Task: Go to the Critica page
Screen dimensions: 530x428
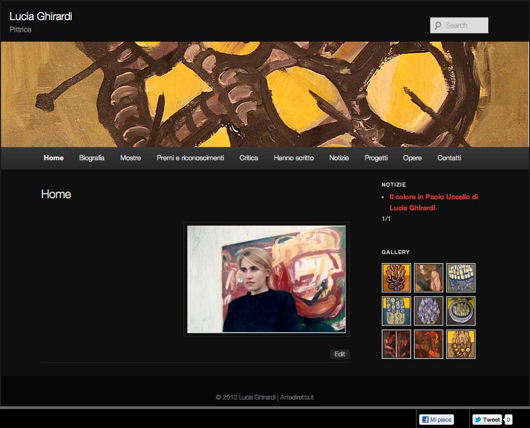Action: point(248,158)
